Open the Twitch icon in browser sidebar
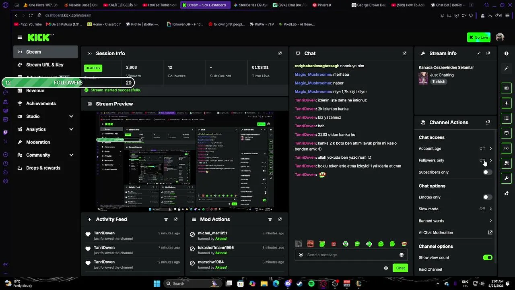 click(5, 133)
